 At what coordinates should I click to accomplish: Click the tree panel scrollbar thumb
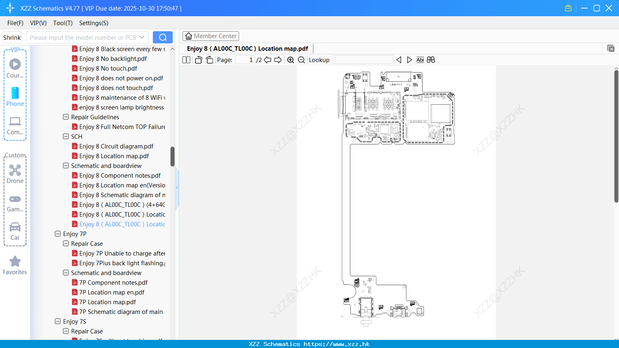(172, 157)
